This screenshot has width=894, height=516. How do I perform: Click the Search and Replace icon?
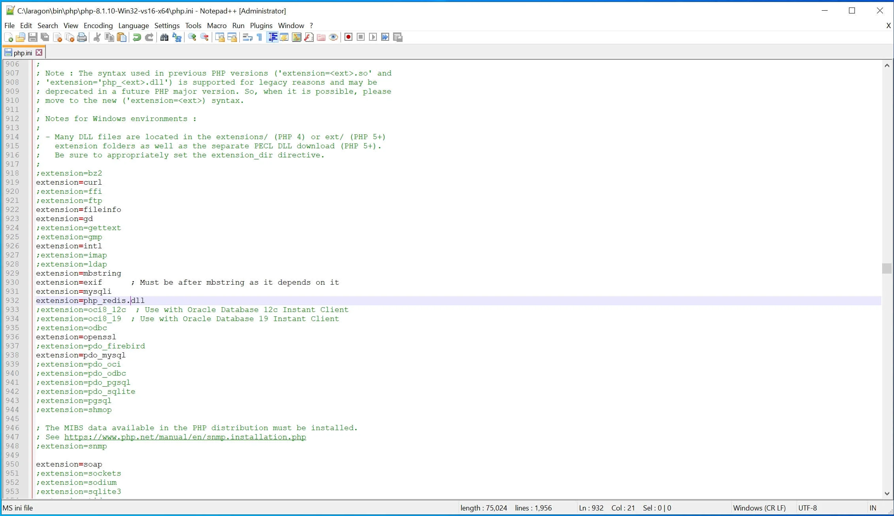pyautogui.click(x=177, y=38)
